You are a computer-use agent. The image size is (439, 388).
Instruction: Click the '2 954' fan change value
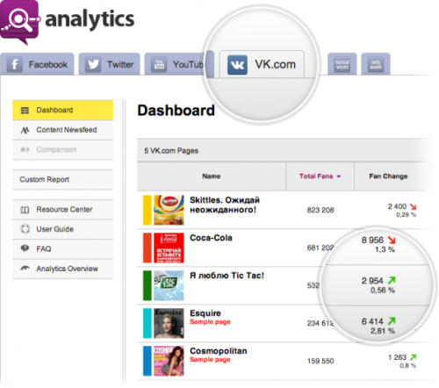click(x=372, y=281)
